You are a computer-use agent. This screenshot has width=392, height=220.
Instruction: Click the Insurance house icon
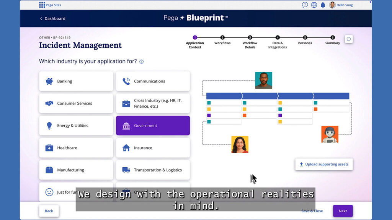click(126, 148)
